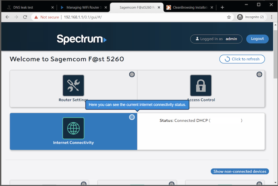Click the Click to refresh button

(x=242, y=59)
